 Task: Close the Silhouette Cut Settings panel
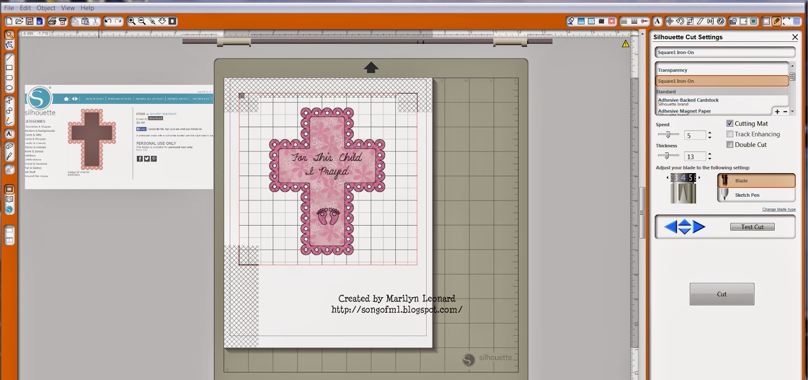point(795,37)
